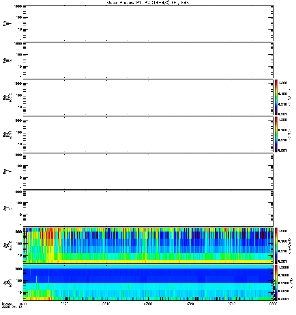Click the thc fbk scm1 spectrogram panel

148,283
